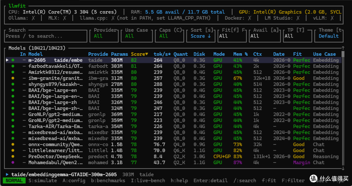
Task: Click yellow status dot of littlelearner row
Action: pyautogui.click(x=13, y=150)
